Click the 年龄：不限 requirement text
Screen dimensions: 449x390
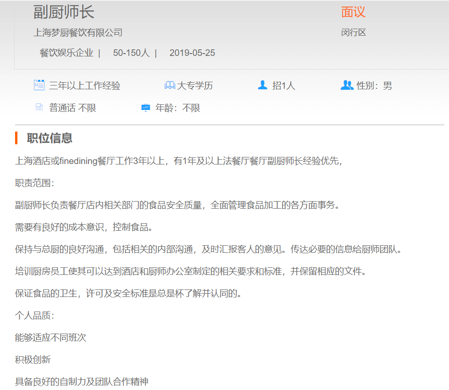tap(178, 108)
